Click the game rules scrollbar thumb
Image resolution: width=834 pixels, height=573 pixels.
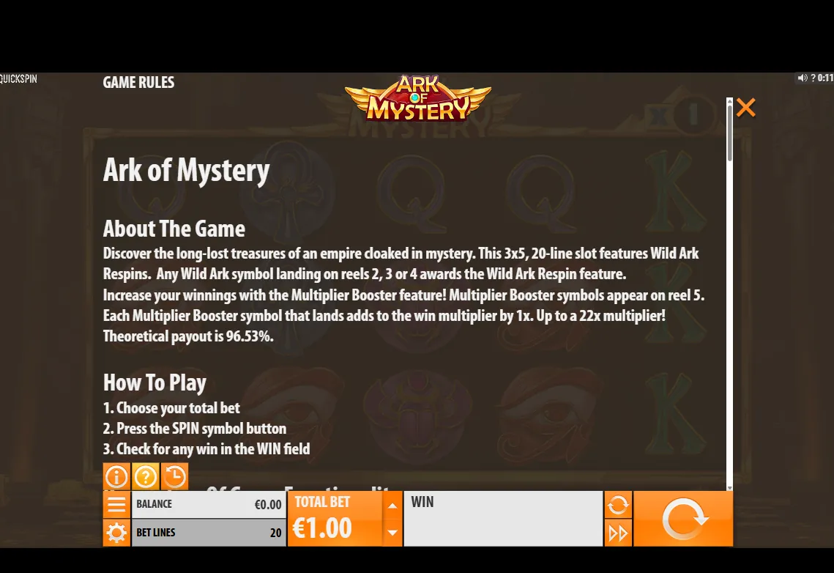click(x=730, y=133)
